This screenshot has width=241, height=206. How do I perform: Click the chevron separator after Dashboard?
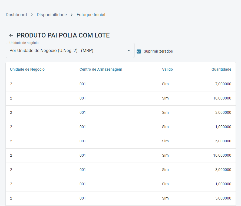pos(32,15)
